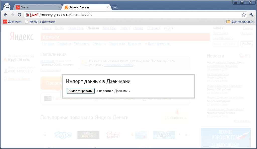The image size is (257, 149).
Task: Click the World of Warcraft product thumbnail
Action: 88,135
